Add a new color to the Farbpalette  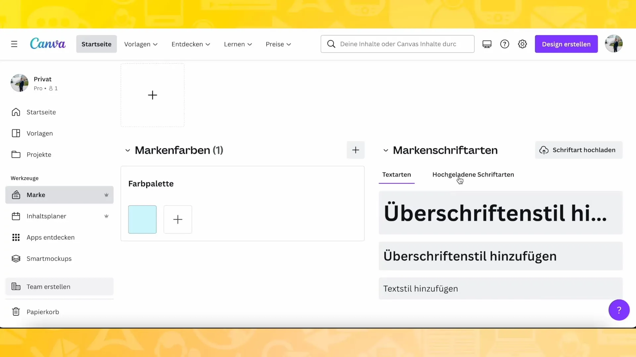[178, 219]
